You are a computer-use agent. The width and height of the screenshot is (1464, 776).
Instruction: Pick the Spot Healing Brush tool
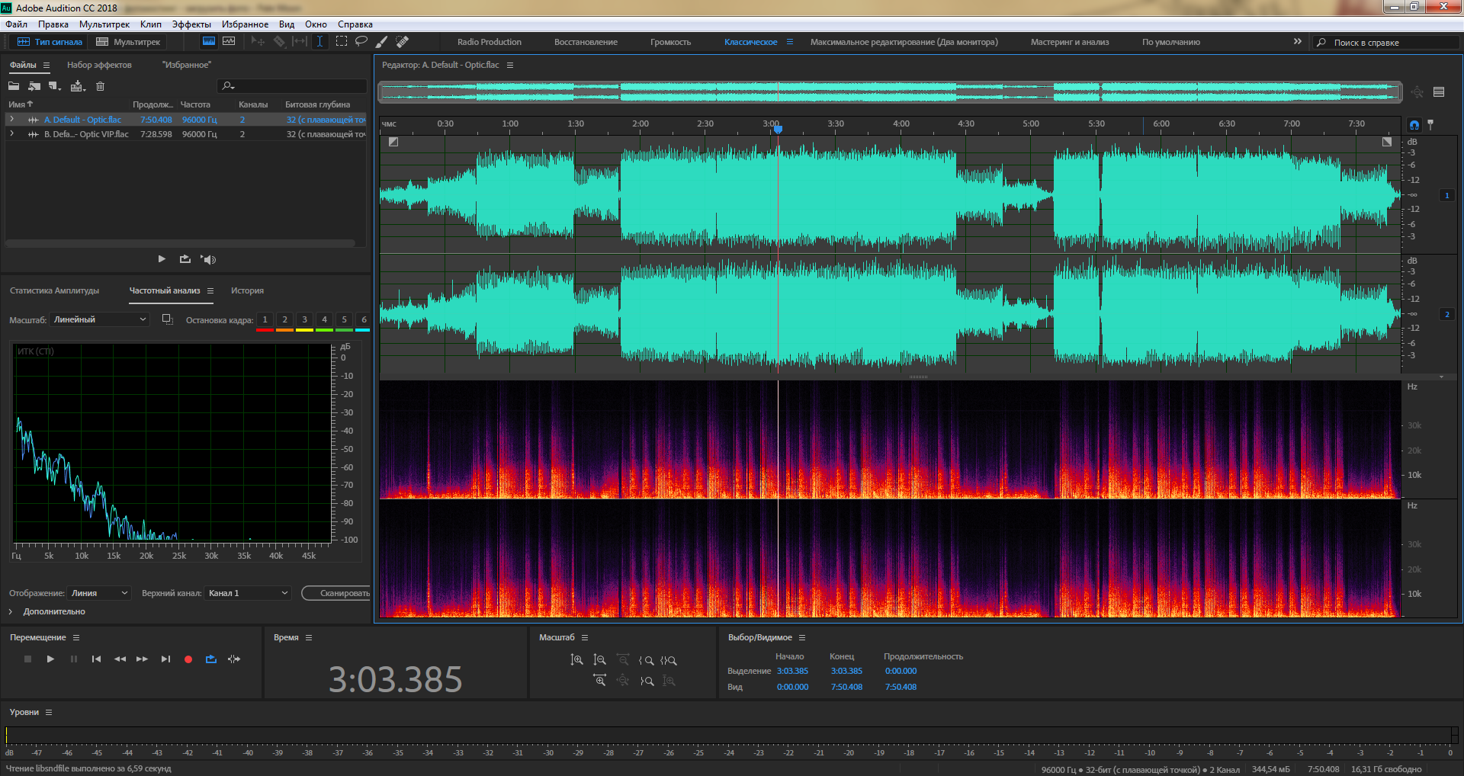tap(402, 42)
